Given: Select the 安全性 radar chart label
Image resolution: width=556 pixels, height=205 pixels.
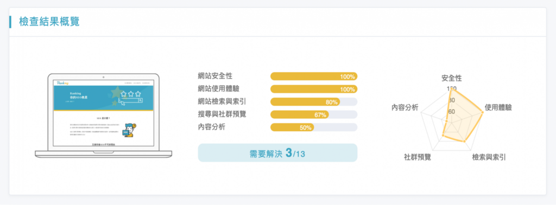Looking at the screenshot, I should pyautogui.click(x=451, y=78).
